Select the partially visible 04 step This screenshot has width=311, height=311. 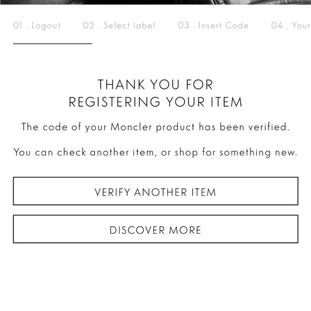coord(291,25)
